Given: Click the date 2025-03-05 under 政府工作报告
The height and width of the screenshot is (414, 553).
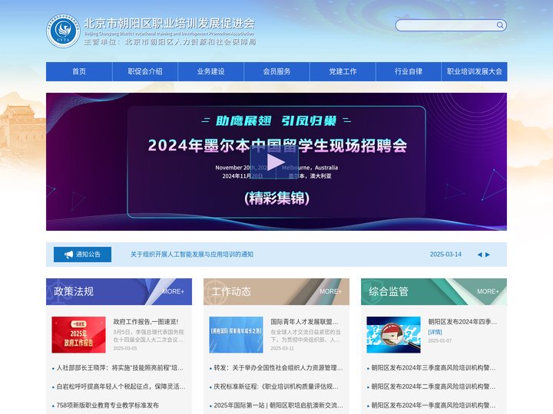Looking at the screenshot, I should (125, 348).
